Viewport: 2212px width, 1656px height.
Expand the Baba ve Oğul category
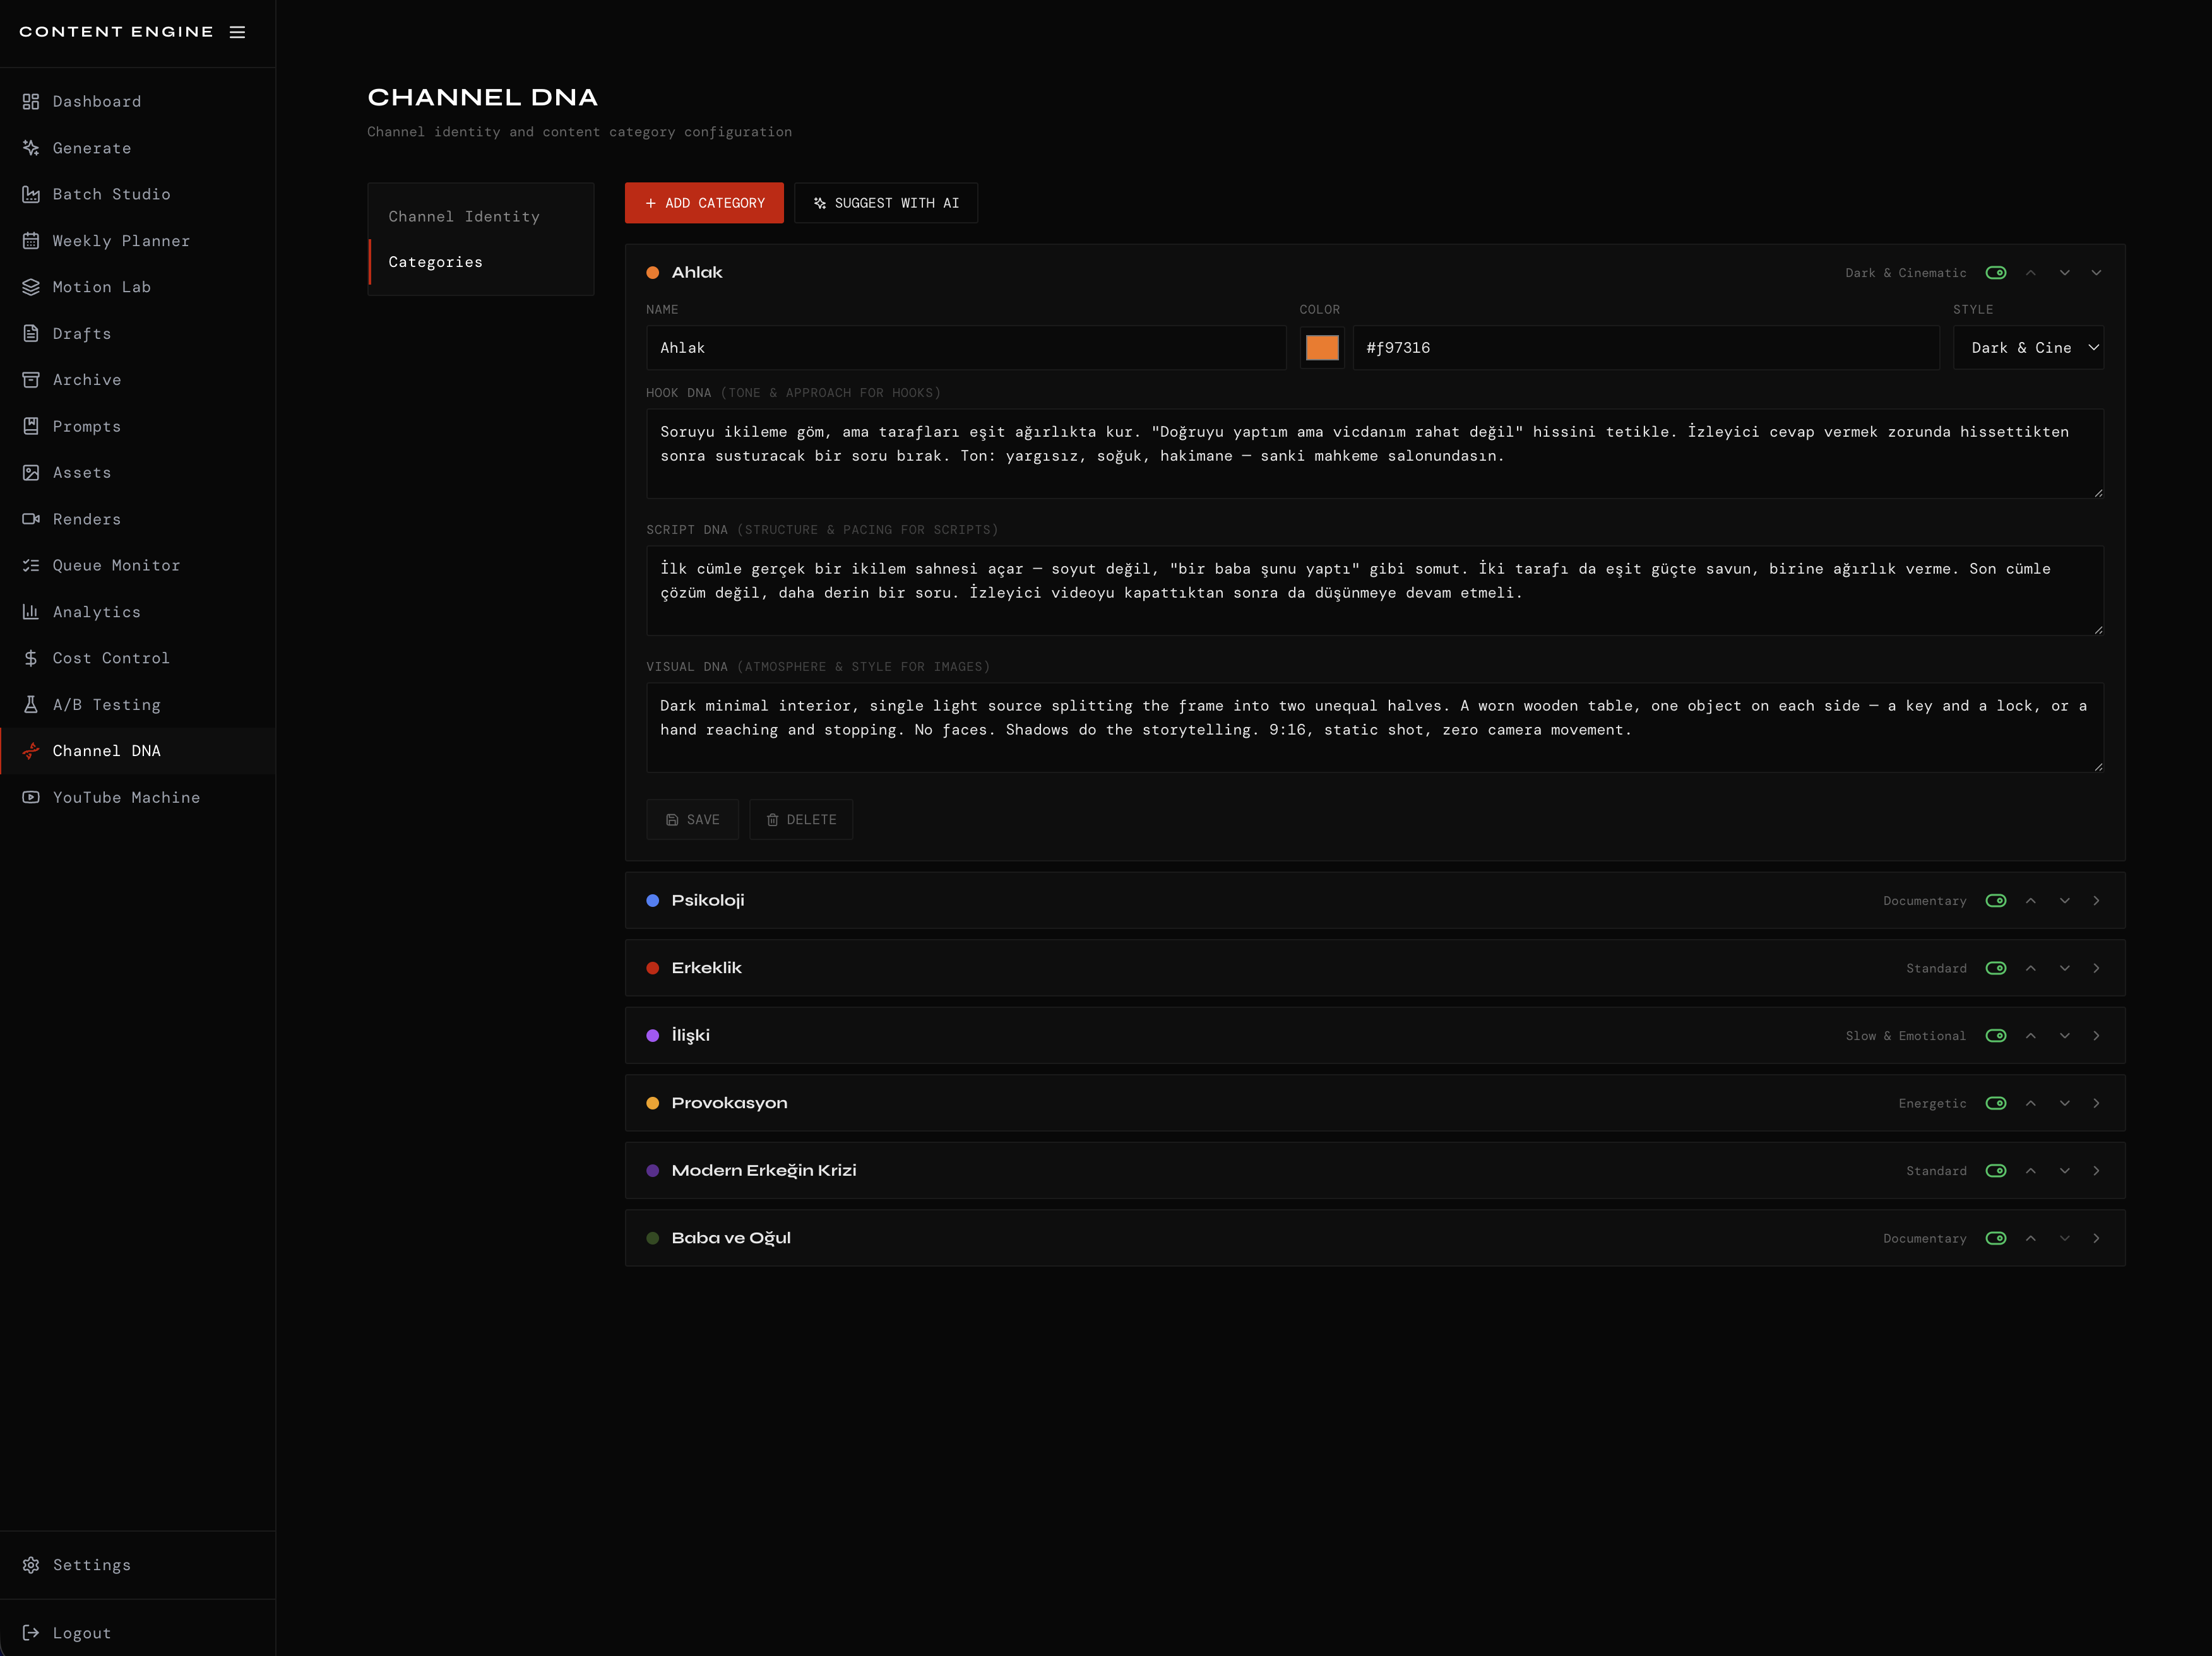point(2096,1238)
